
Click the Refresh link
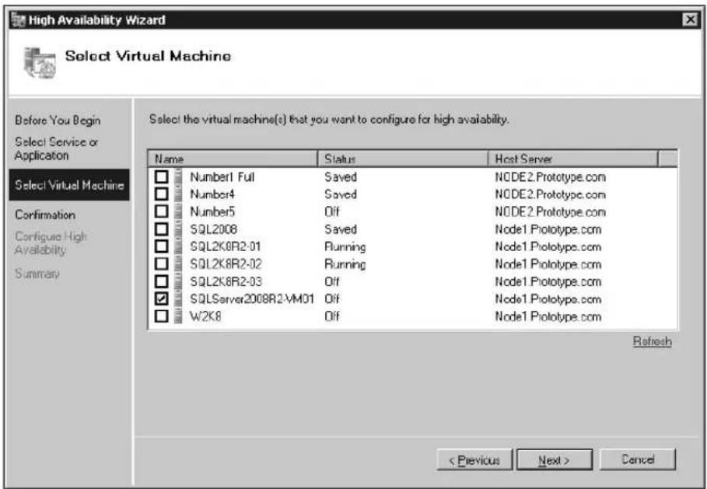tap(652, 341)
